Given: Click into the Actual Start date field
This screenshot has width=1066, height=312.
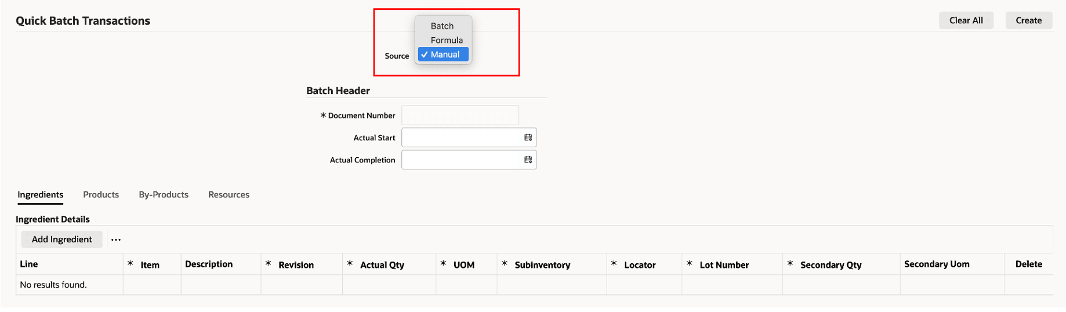Looking at the screenshot, I should point(461,137).
